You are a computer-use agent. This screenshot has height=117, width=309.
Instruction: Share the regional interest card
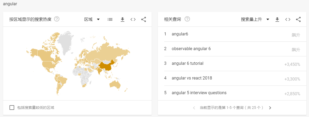[144, 19]
